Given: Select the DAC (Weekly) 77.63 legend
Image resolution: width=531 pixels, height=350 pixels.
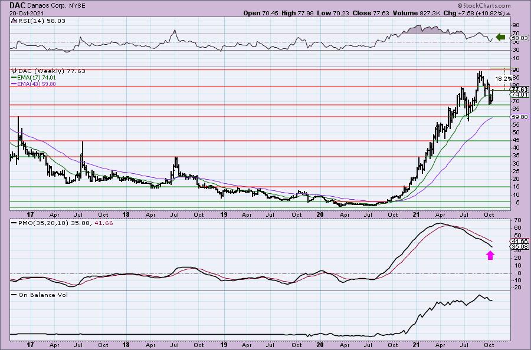Looking at the screenshot, I should pyautogui.click(x=52, y=71).
